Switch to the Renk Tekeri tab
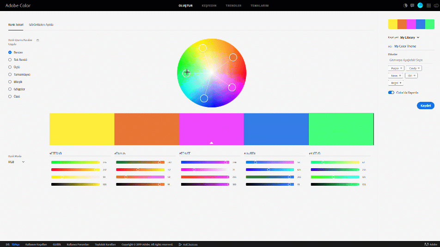 [16, 24]
